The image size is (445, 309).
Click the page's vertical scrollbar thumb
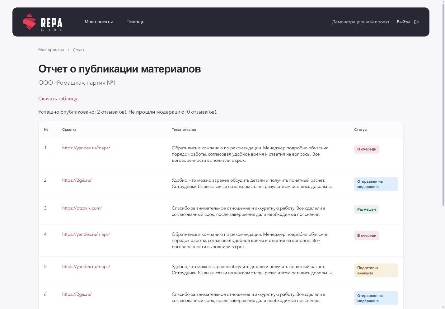point(443,105)
